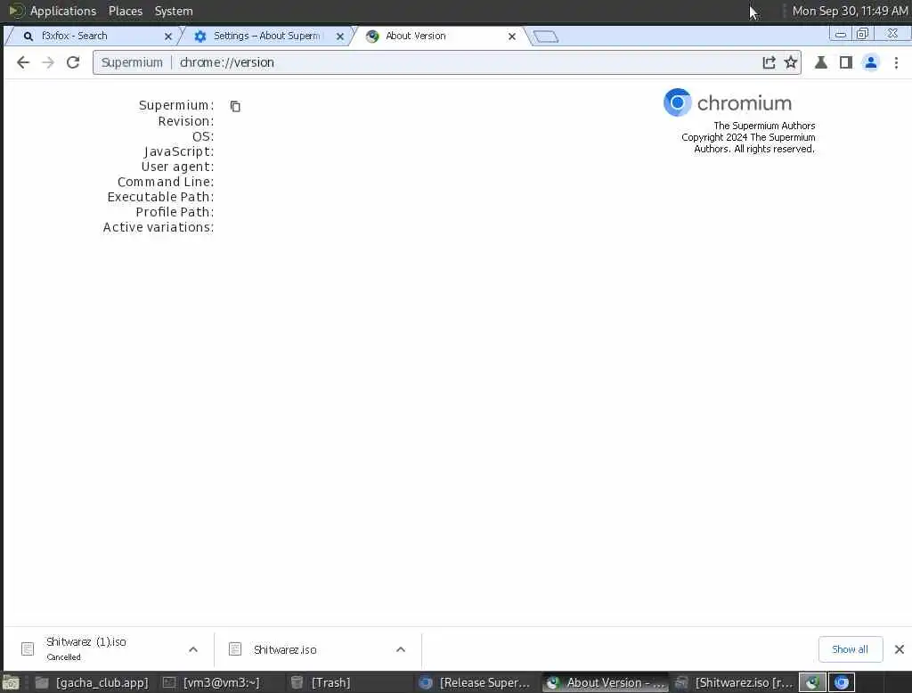The image size is (912, 693).
Task: Click the 'User agent:' label
Action: pyautogui.click(x=177, y=167)
